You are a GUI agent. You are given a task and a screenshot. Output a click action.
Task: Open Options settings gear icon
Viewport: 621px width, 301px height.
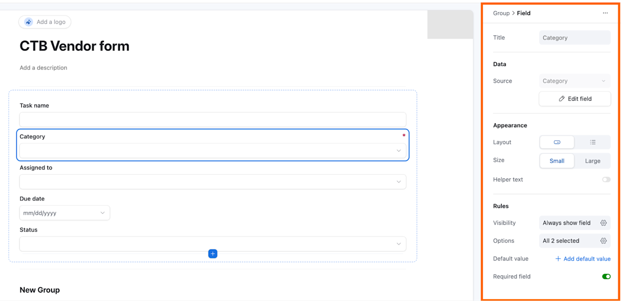603,241
